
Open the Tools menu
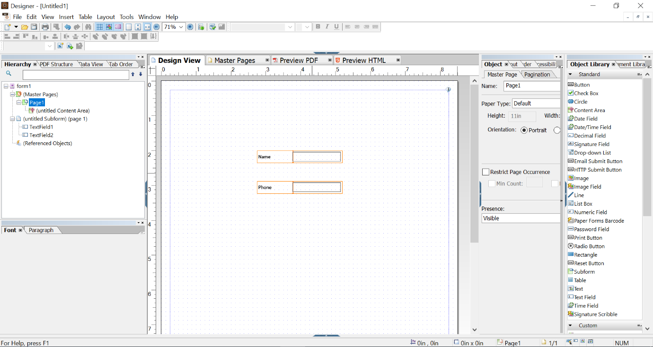click(126, 17)
